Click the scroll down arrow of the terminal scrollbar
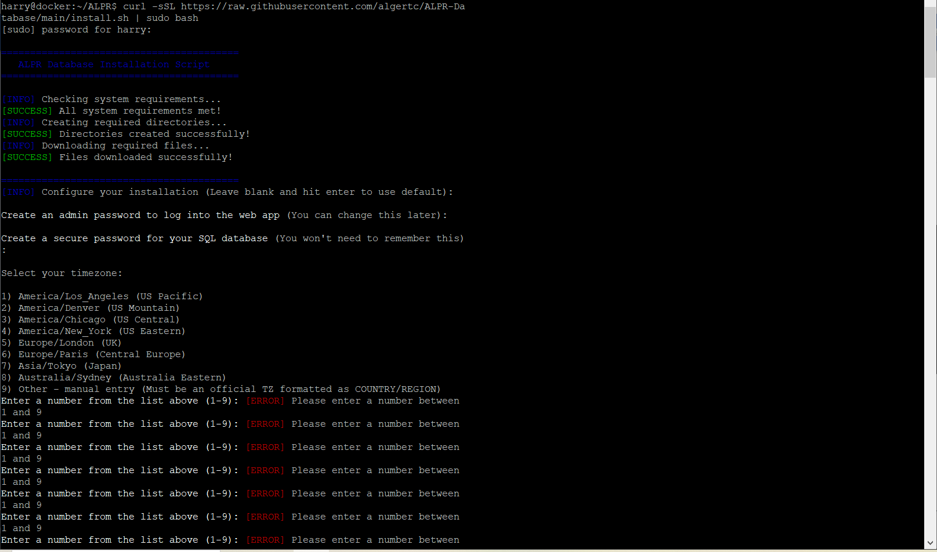The height and width of the screenshot is (552, 937). tap(930, 543)
